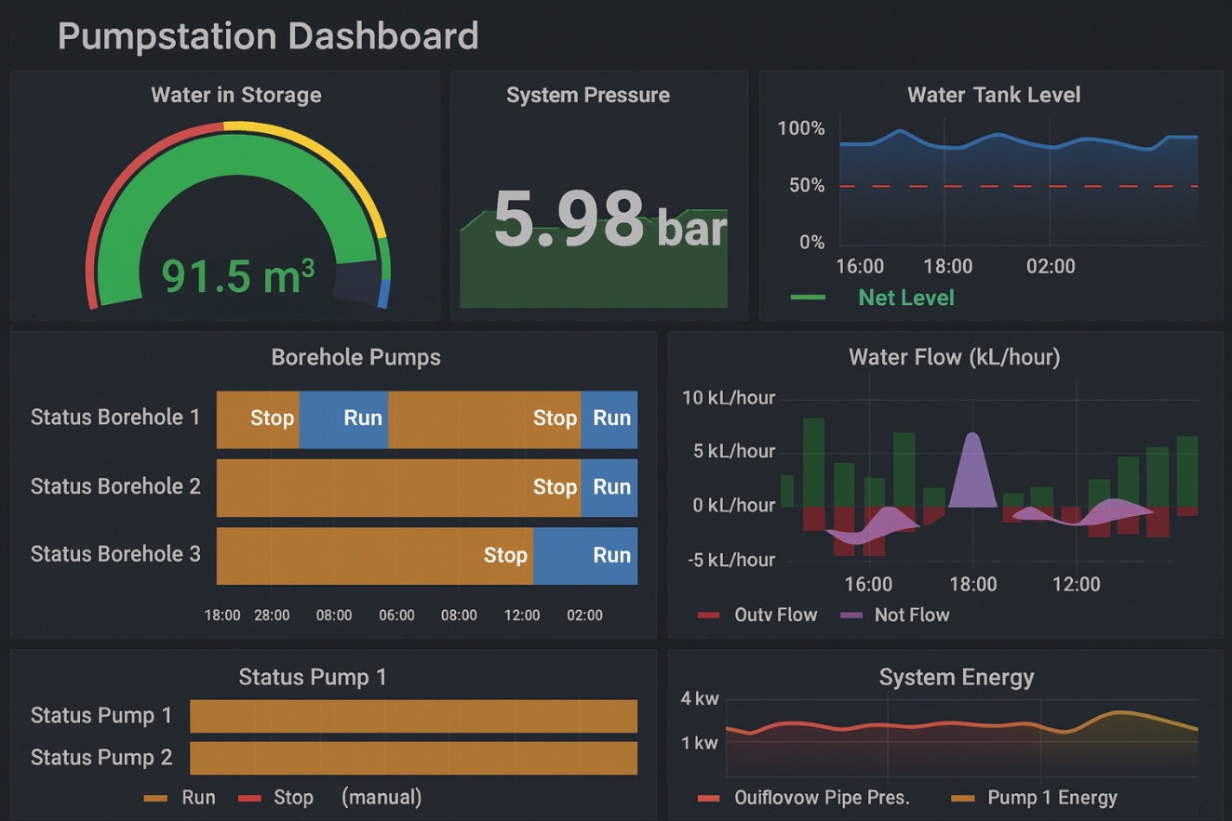Screen dimensions: 1232x821
Task: Click the Status Pump 2 orange bar
Action: pyautogui.click(x=413, y=758)
